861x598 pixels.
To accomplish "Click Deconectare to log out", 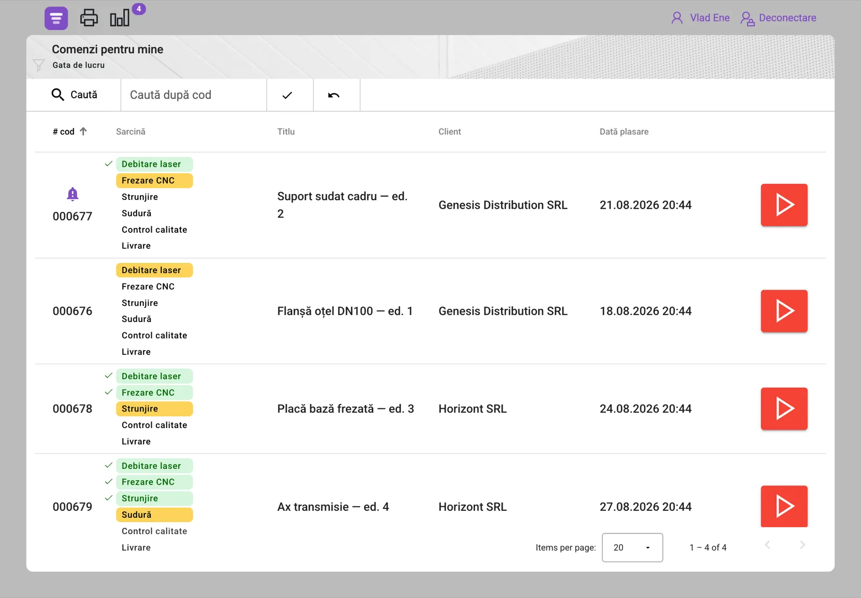I will pos(778,18).
